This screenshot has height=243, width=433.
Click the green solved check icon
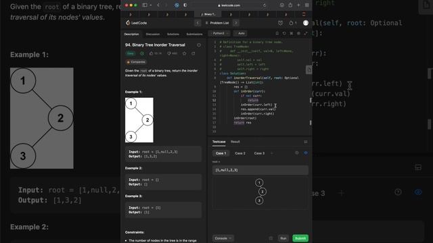pyautogui.click(x=142, y=53)
